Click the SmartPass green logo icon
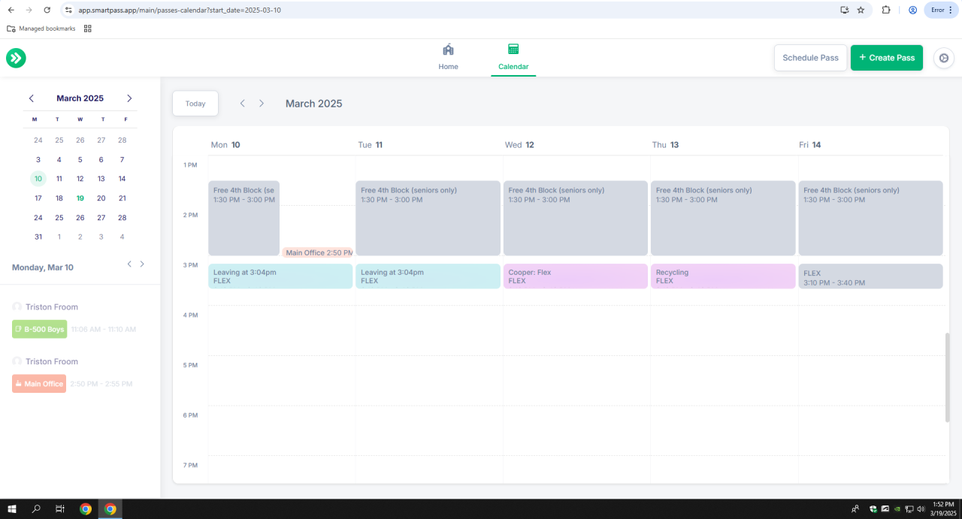Screen dimensions: 962x519 (16, 58)
